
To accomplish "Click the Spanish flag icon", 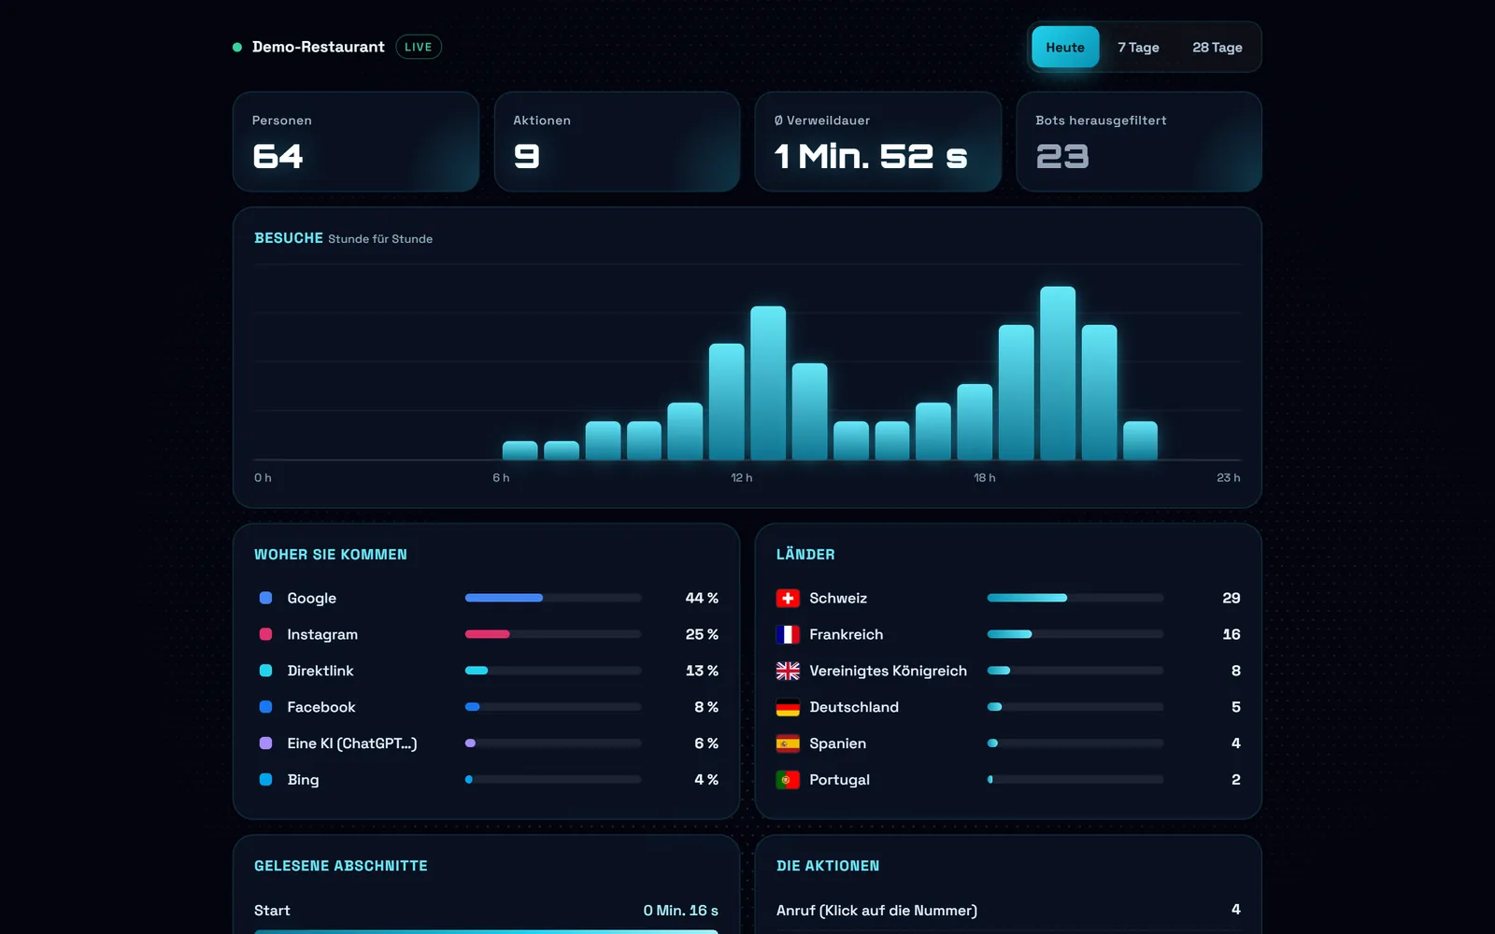I will (788, 743).
